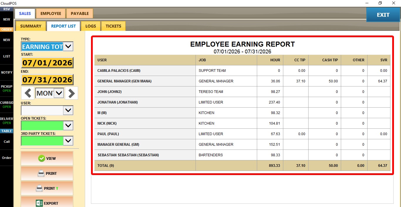
Task: Click the START date field 07/01/2026
Action: point(47,63)
